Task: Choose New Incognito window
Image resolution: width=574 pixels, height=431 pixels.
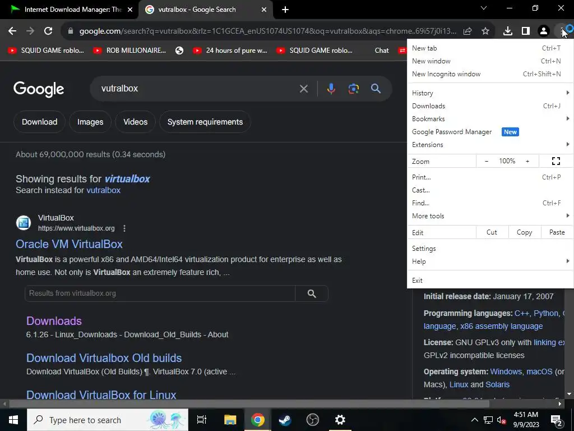Action: 490,74
